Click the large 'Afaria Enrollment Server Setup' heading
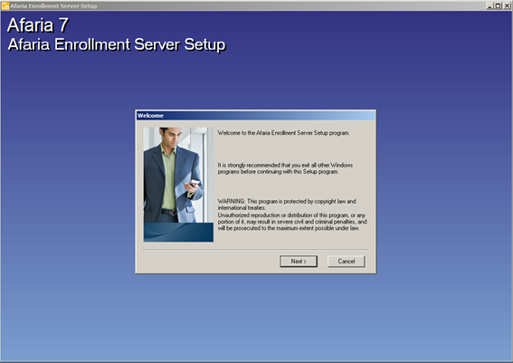The height and width of the screenshot is (363, 513). tap(117, 44)
